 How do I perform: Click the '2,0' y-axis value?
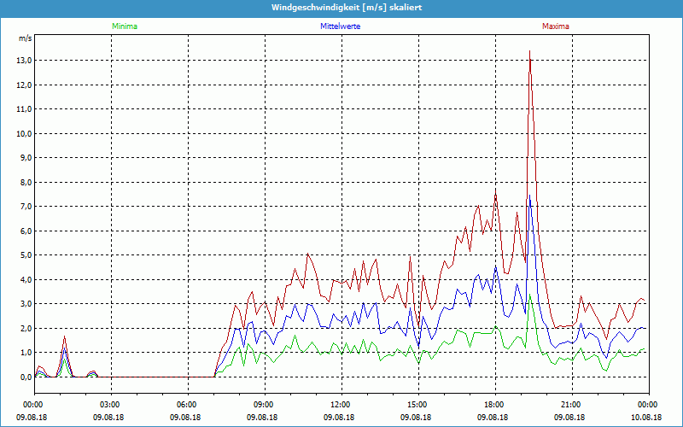click(26, 328)
